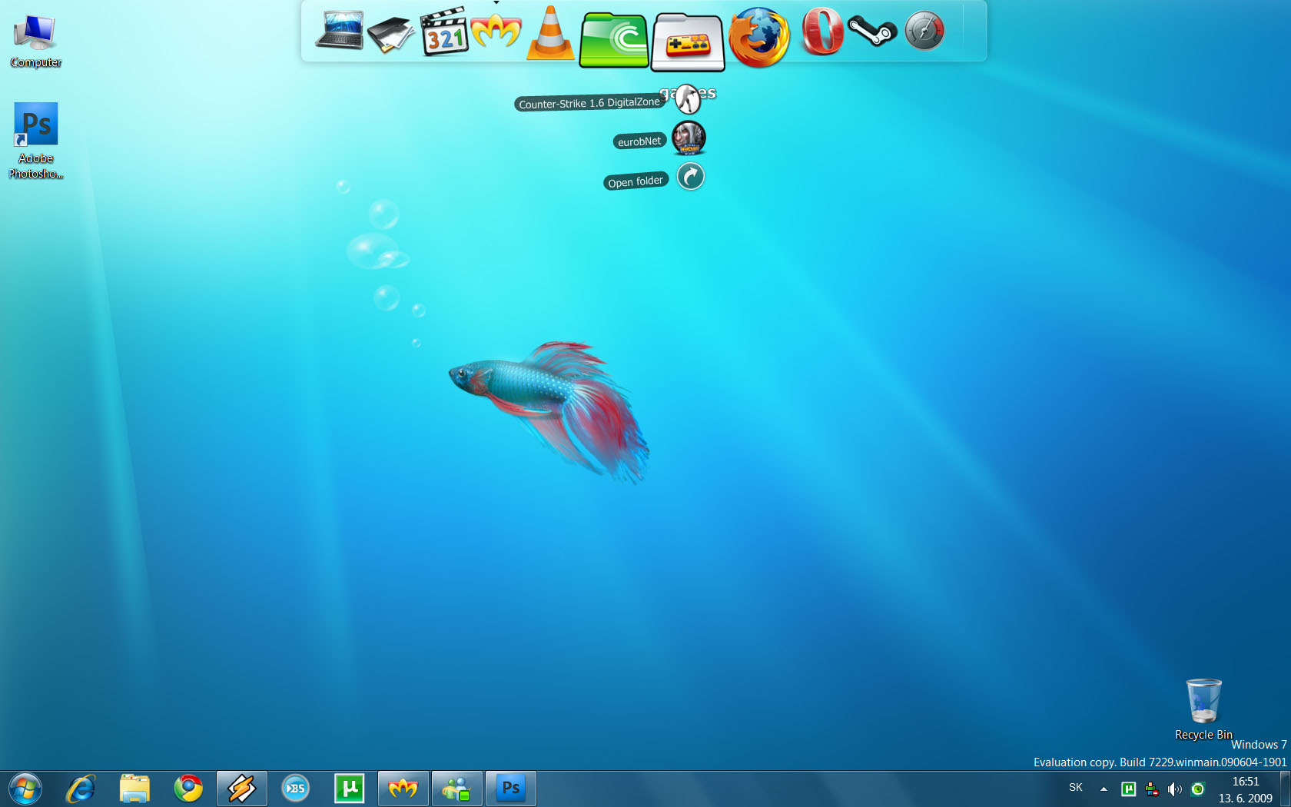Open Steam from the dock
This screenshot has height=807, width=1291.
point(872,32)
